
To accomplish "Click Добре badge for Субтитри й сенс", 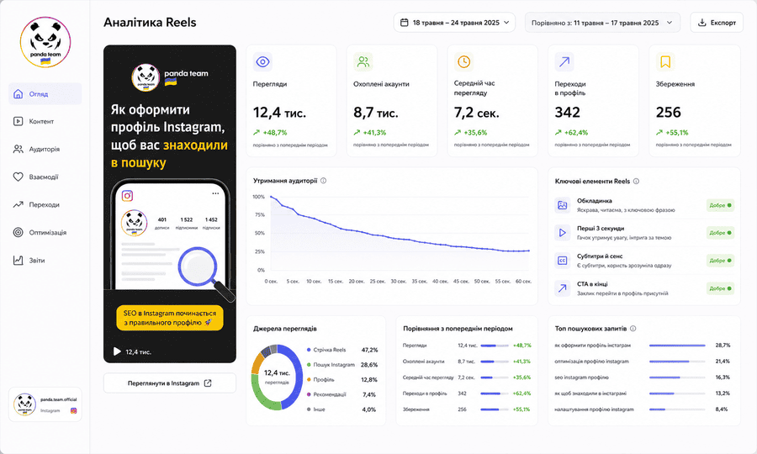I will 720,261.
